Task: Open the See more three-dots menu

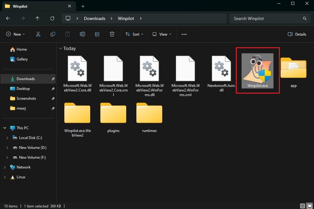Action: [x=184, y=34]
